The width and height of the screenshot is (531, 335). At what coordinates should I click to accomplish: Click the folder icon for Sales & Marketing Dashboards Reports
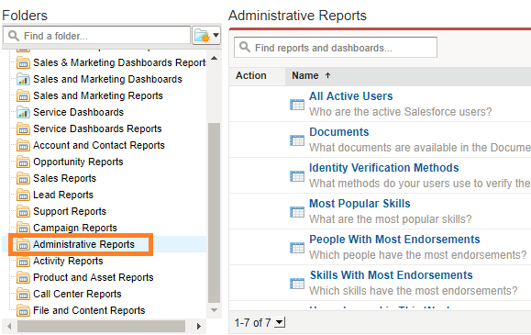click(x=23, y=62)
